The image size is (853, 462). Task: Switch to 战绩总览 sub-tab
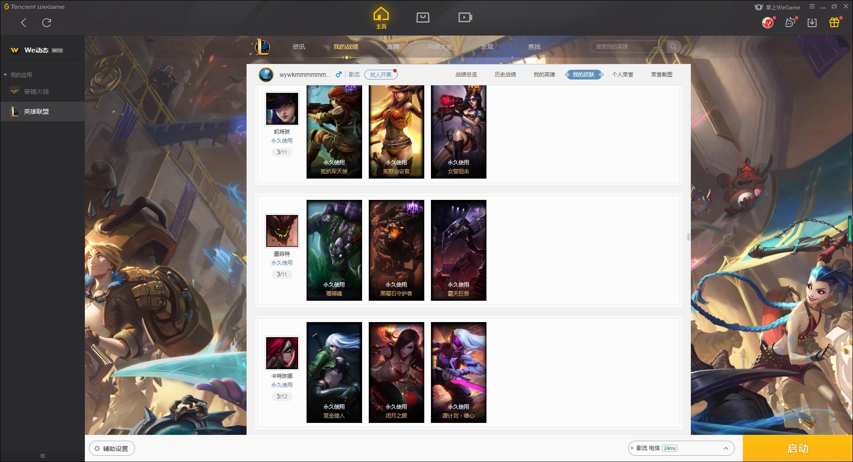click(x=466, y=75)
